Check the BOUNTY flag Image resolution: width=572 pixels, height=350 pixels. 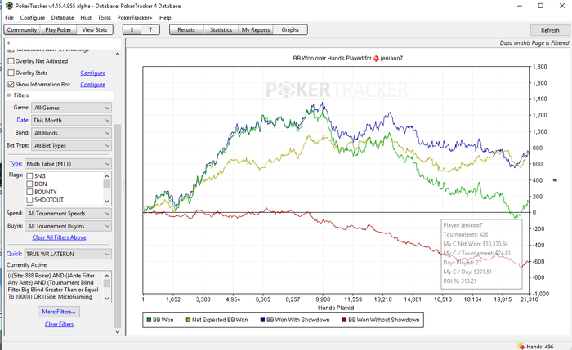29,192
